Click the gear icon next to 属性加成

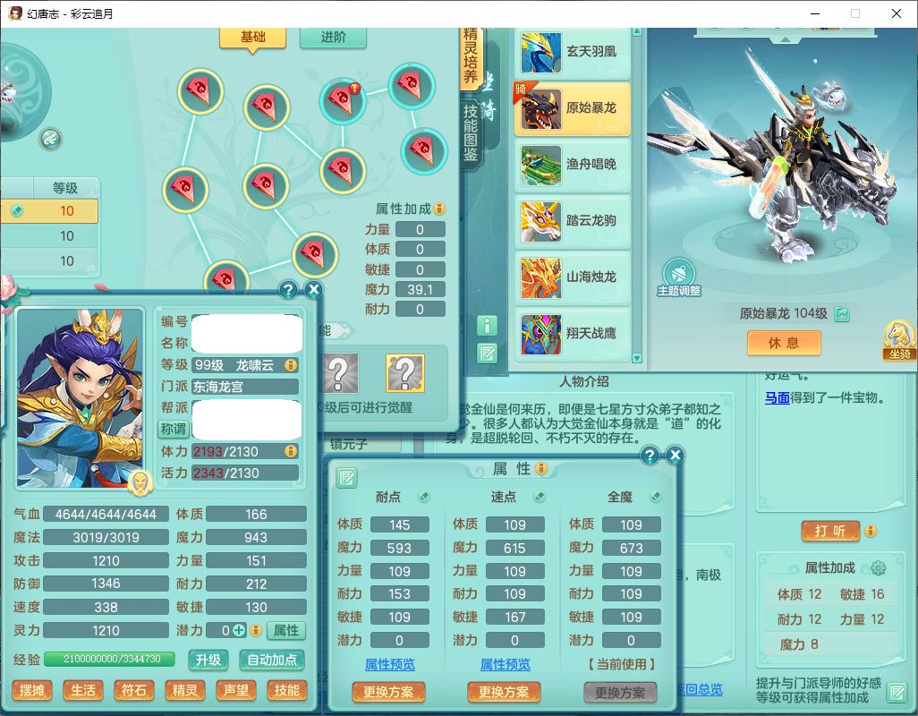(878, 568)
